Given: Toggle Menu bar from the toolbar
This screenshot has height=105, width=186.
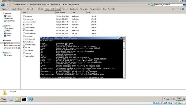Looking at the screenshot, I should point(65,9).
